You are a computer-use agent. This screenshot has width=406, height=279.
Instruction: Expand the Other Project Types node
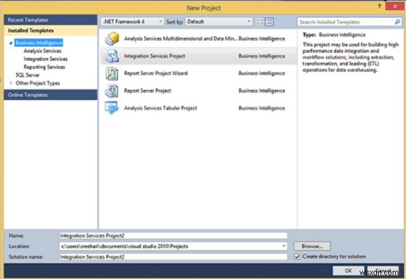(x=11, y=83)
